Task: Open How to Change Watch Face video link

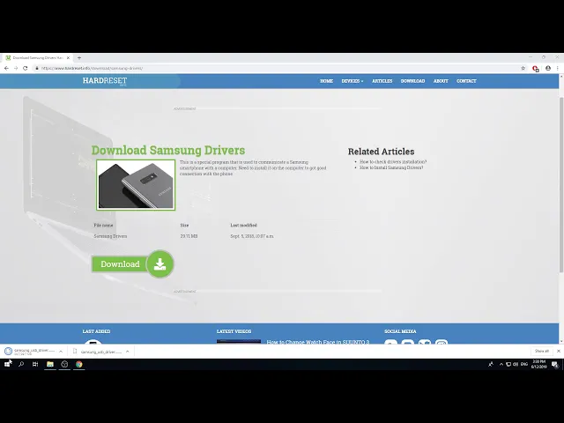Action: point(318,342)
